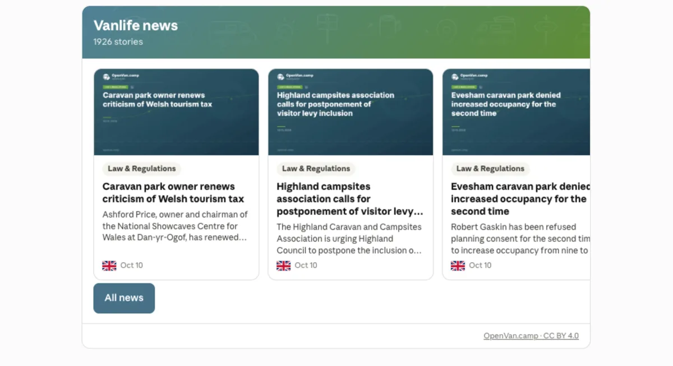Open the Welsh tourism tax story thumbnail image
This screenshot has width=673, height=366.
[x=176, y=112]
